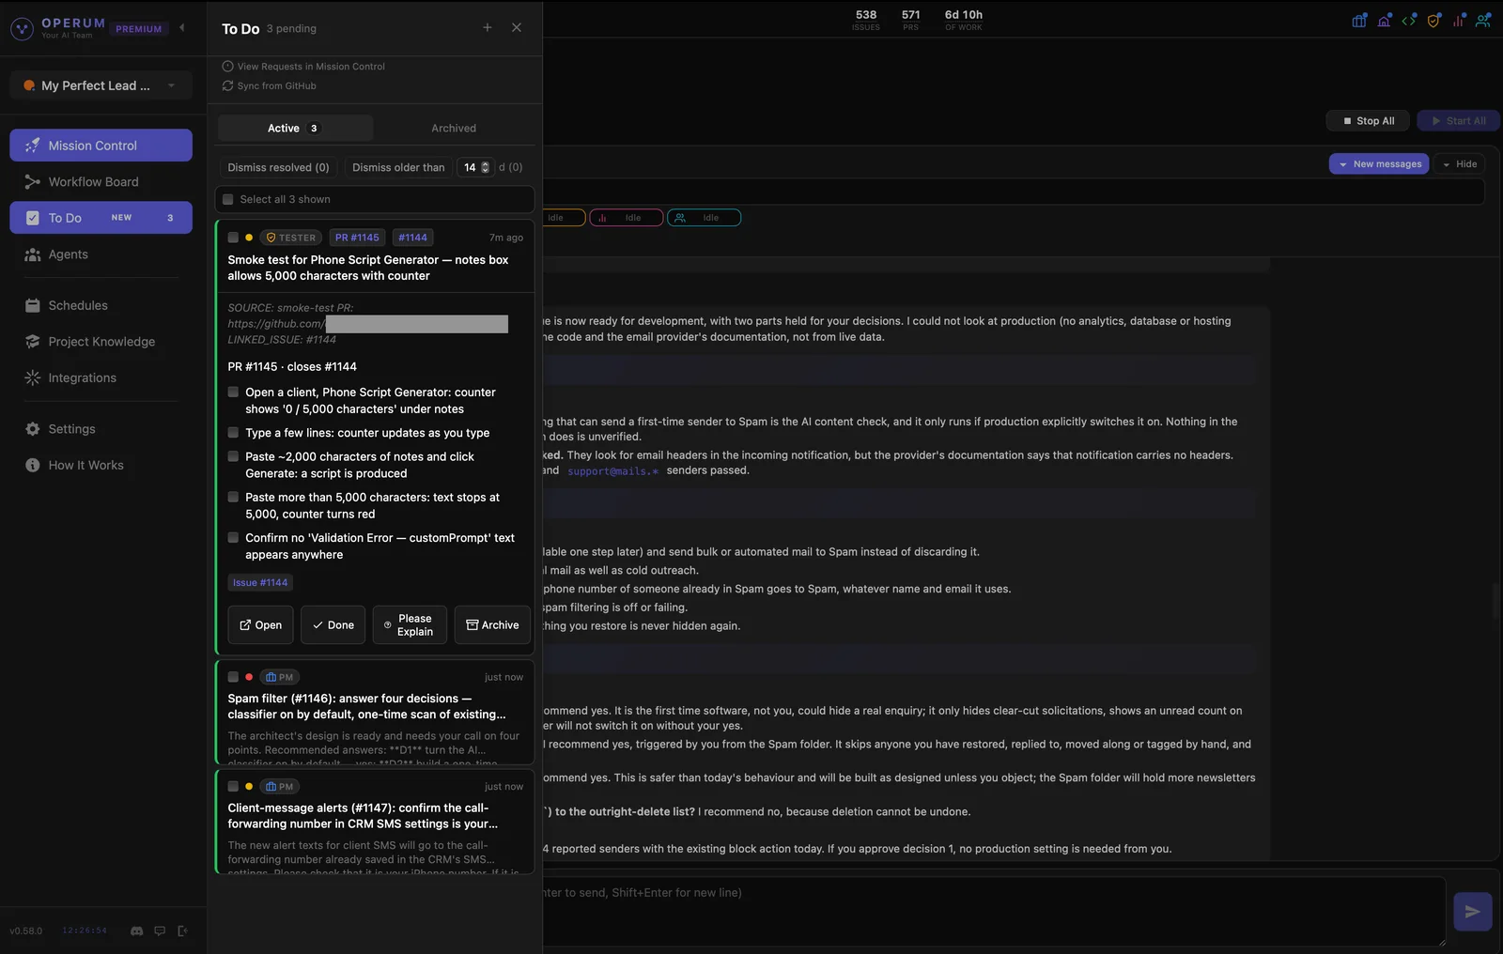Screen dimensions: 1503x954
Task: Click the 'Issue #1144' tag
Action: coord(260,583)
